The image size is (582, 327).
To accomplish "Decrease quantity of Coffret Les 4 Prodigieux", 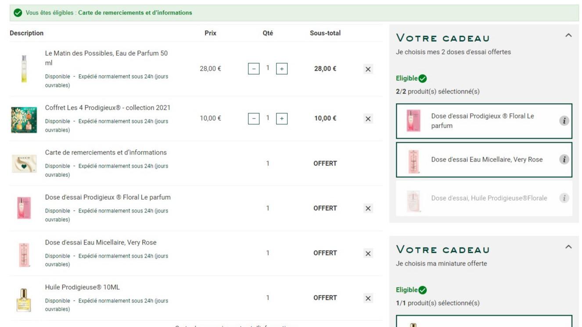I will [254, 119].
